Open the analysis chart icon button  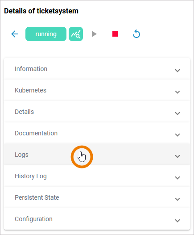pyautogui.click(x=76, y=34)
